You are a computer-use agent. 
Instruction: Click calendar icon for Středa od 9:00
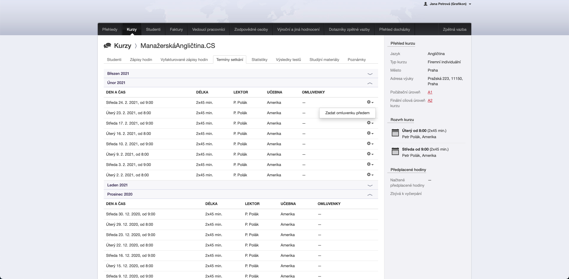click(x=395, y=151)
